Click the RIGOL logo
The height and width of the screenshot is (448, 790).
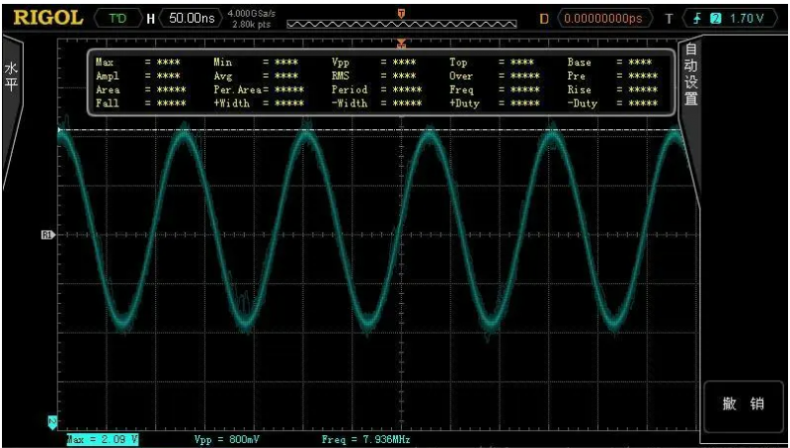tap(48, 19)
